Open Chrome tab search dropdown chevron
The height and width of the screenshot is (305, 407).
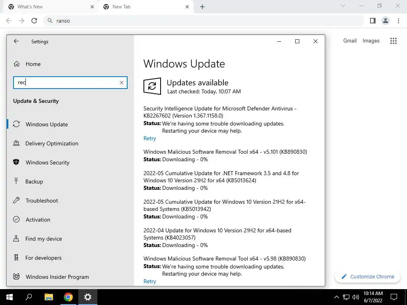tap(343, 6)
